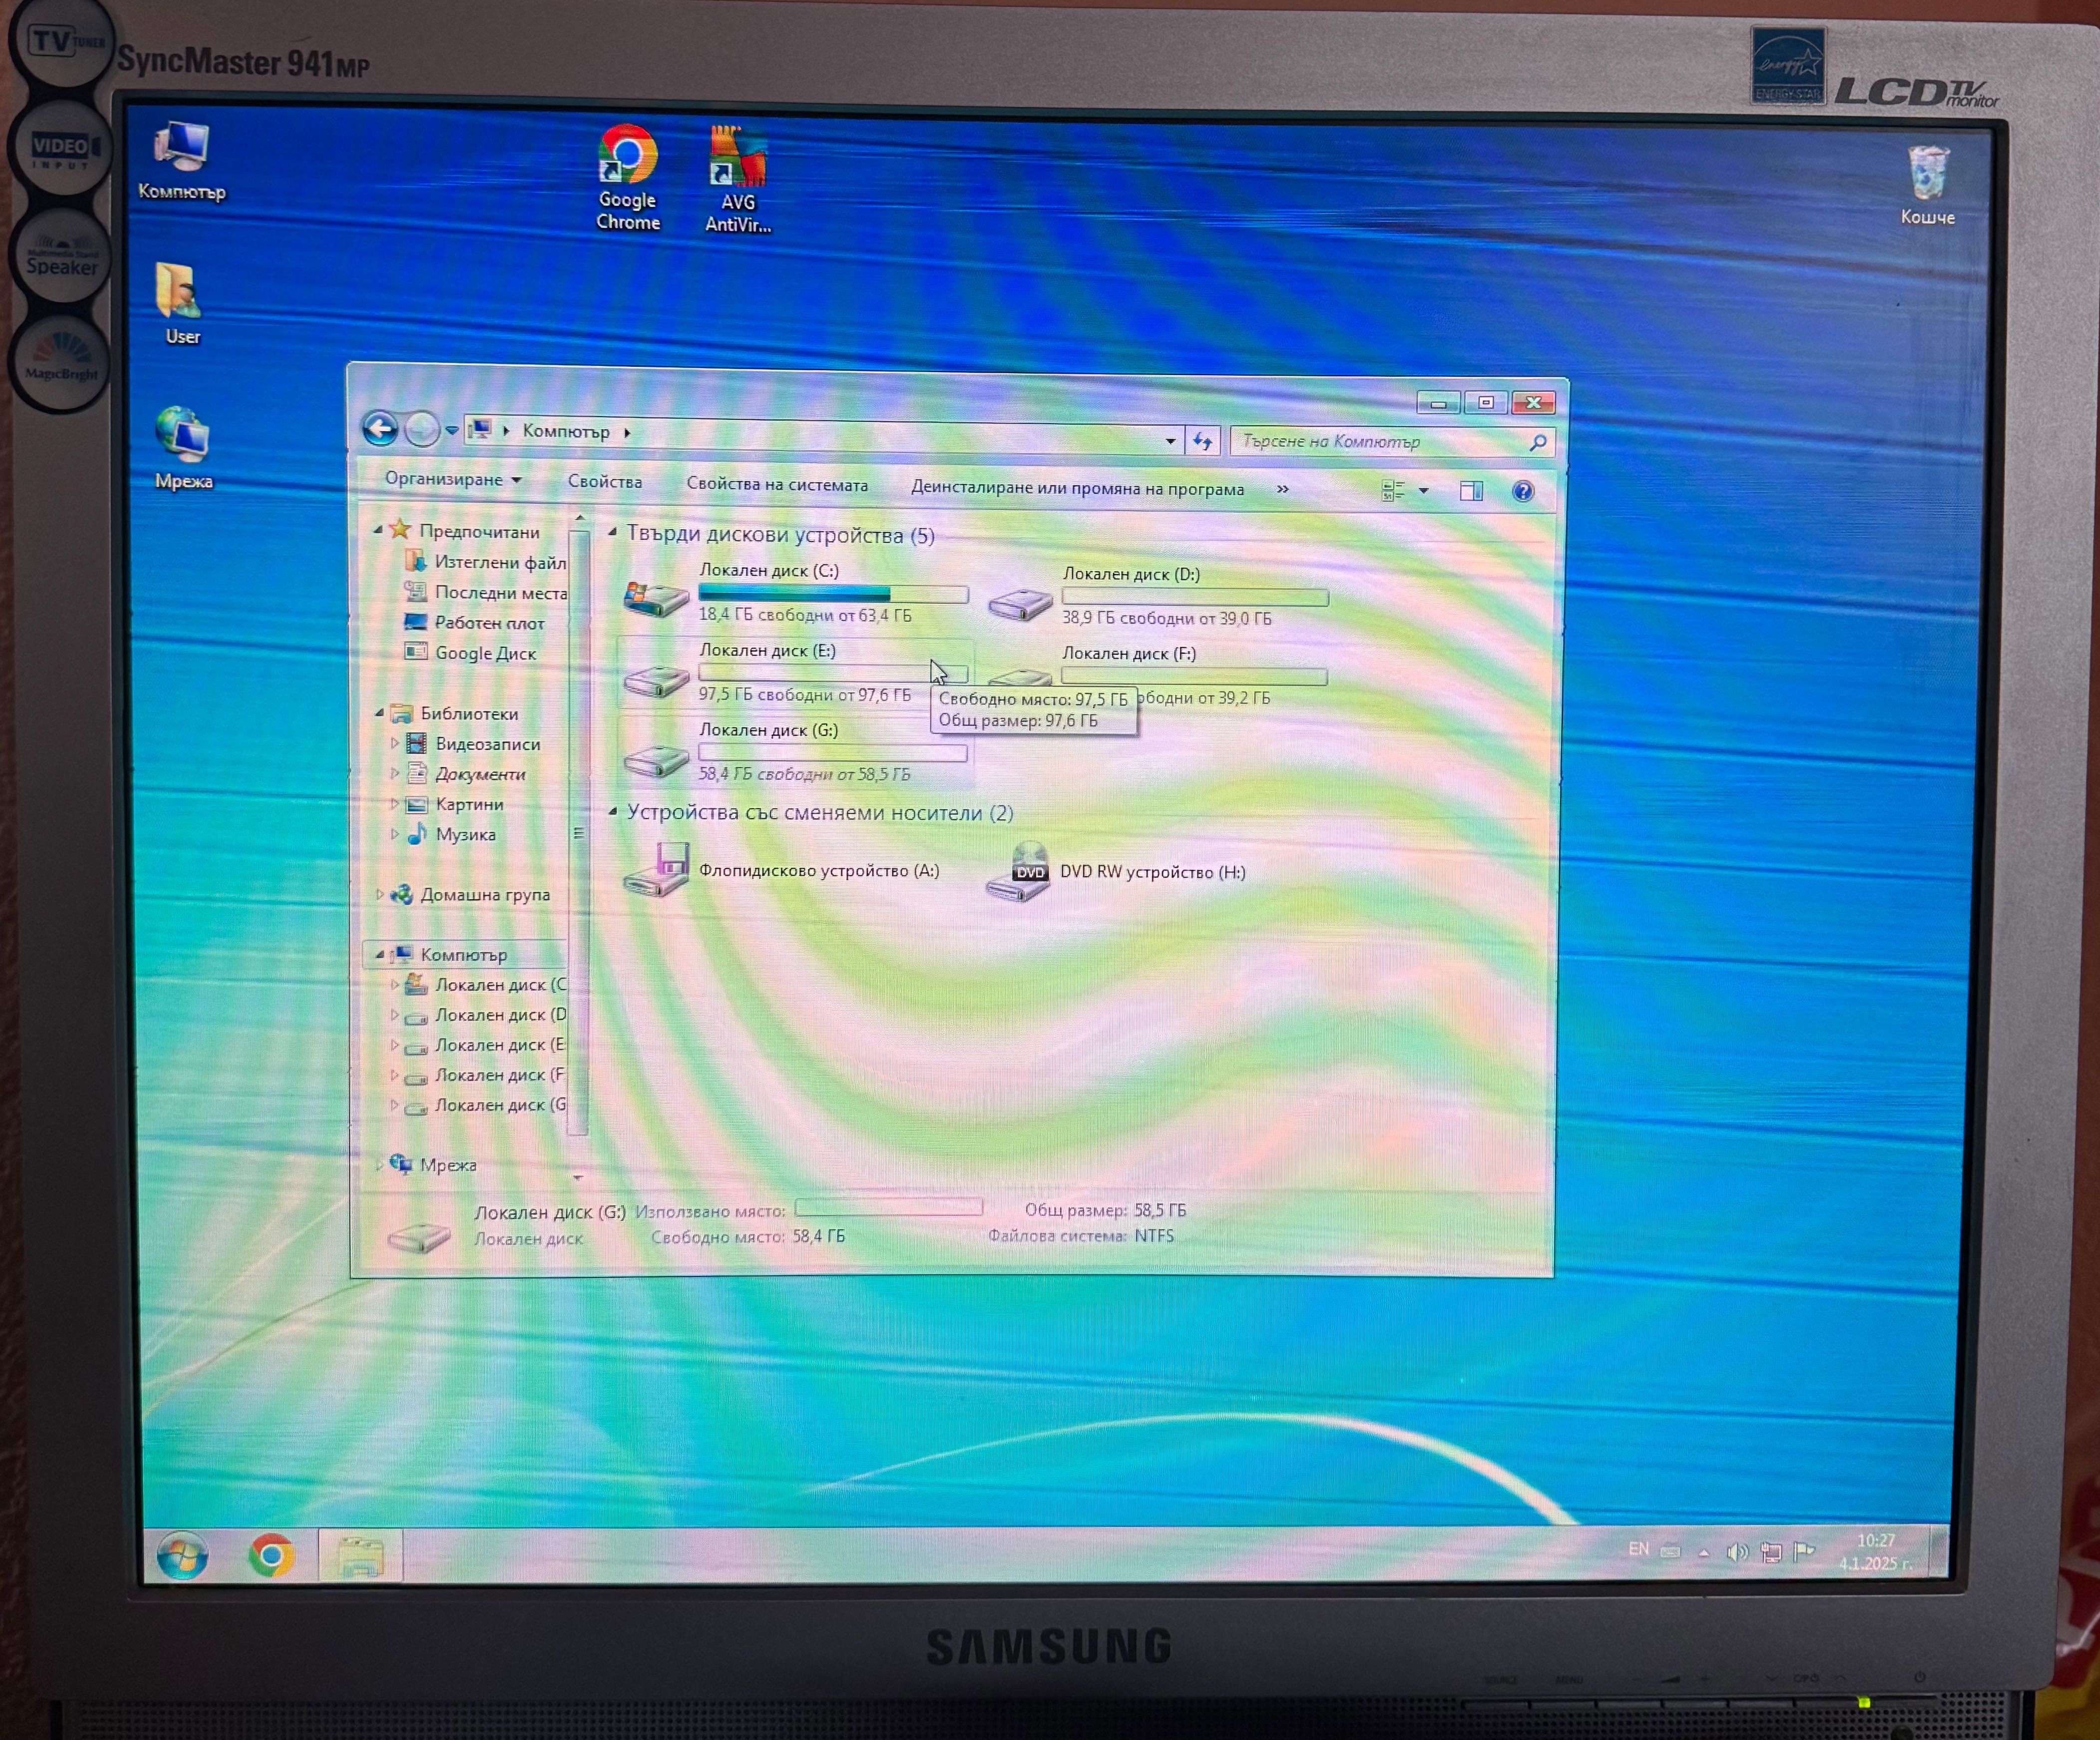
Task: Show more toolbar commands chevron
Action: coord(1282,489)
